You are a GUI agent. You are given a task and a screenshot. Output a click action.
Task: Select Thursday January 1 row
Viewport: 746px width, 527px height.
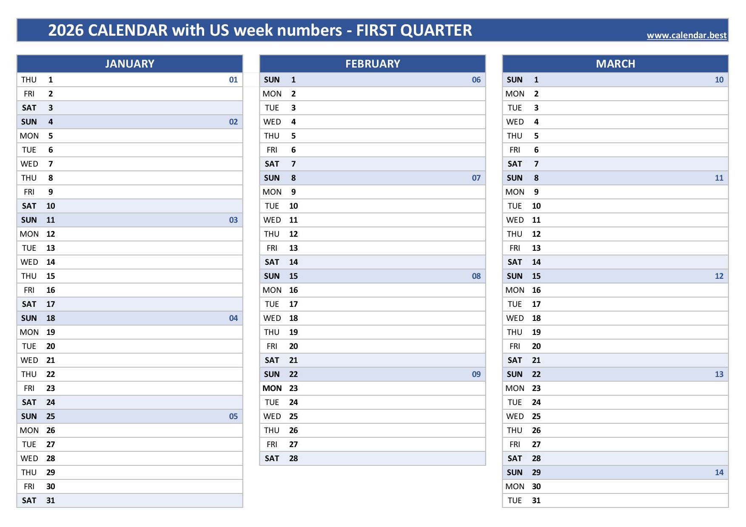pos(130,80)
